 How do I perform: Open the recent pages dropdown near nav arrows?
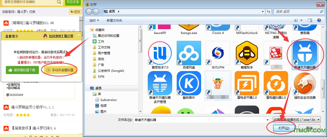coord(101,12)
